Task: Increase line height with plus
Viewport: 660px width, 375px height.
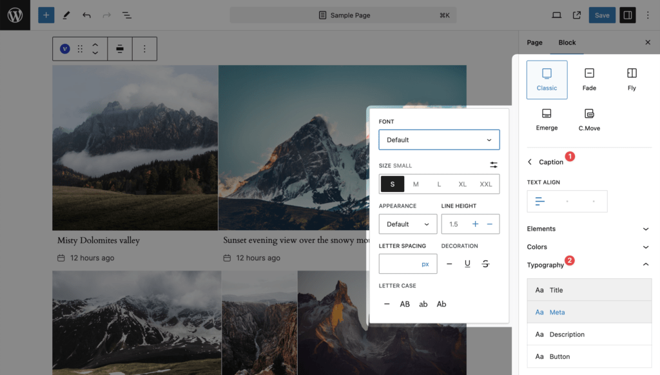Action: point(475,224)
